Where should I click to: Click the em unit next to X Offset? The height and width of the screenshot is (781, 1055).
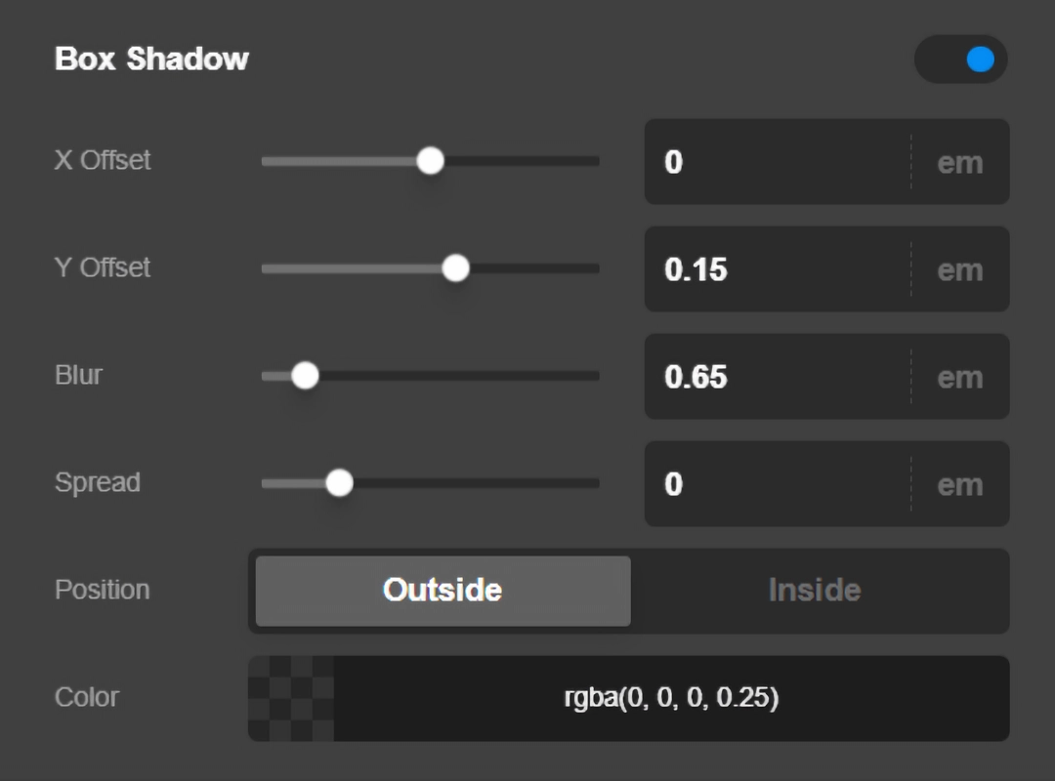pyautogui.click(x=959, y=162)
